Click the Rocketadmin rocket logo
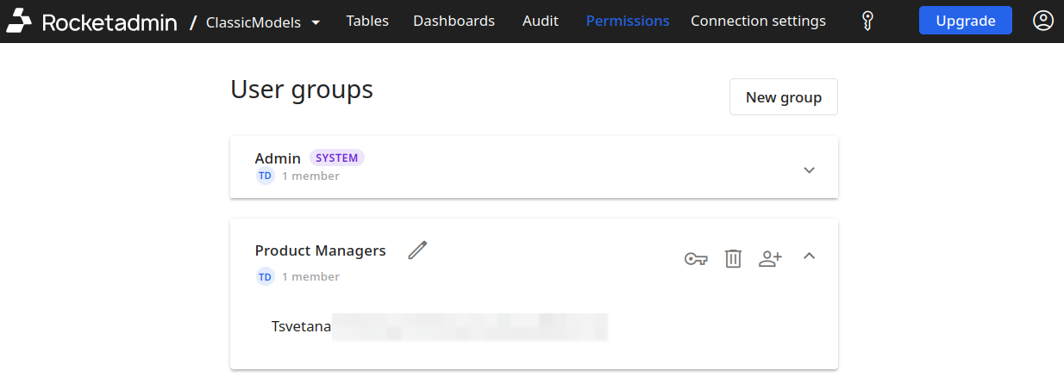Screen dimensions: 1064x377 point(19,22)
